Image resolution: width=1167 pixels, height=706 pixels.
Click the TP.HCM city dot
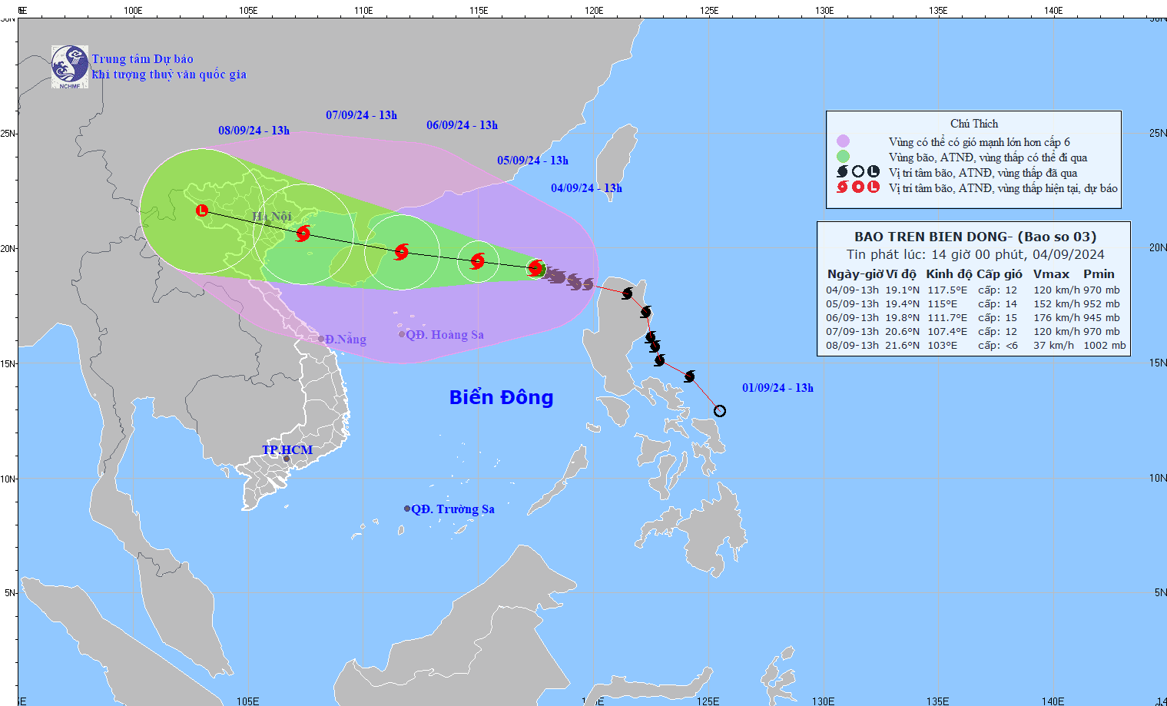point(287,459)
